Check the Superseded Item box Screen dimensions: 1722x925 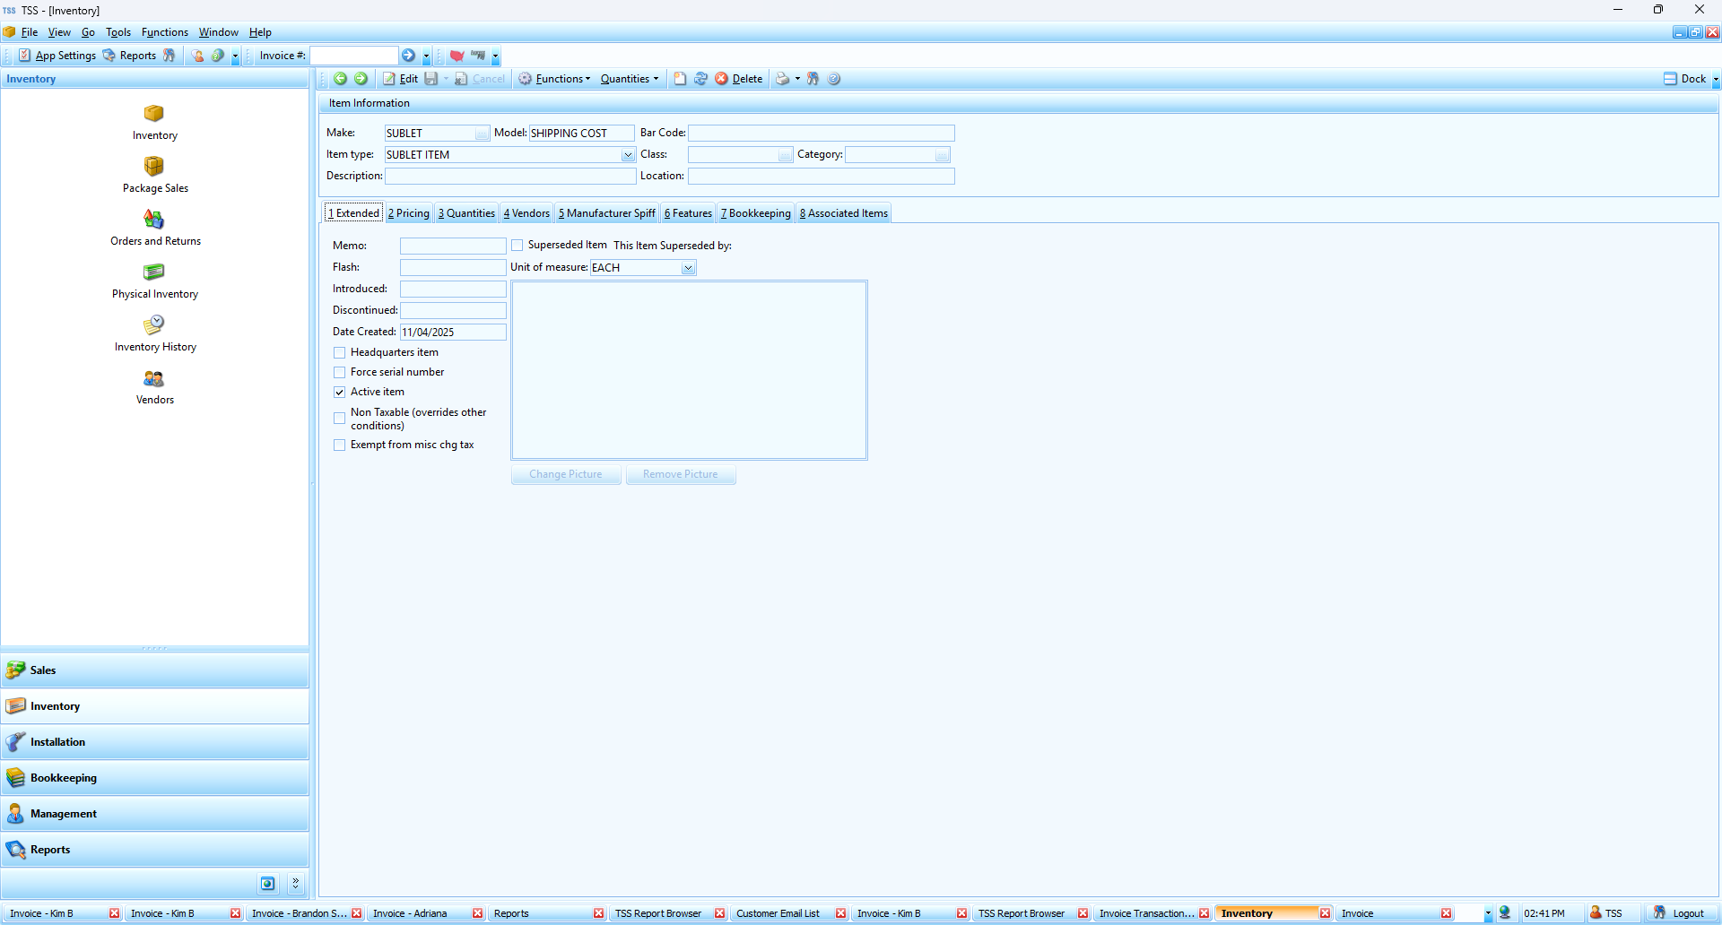coord(517,246)
